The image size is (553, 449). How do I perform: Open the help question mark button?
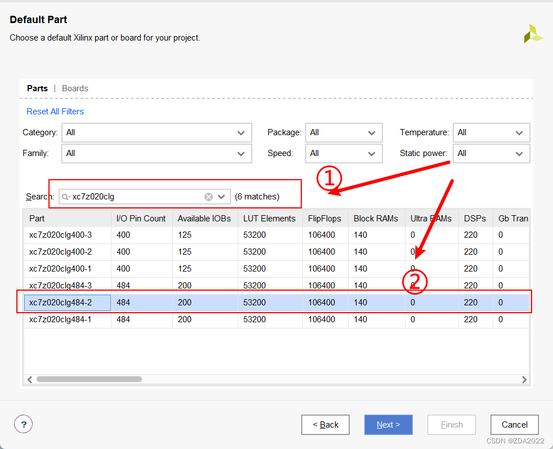(x=23, y=424)
